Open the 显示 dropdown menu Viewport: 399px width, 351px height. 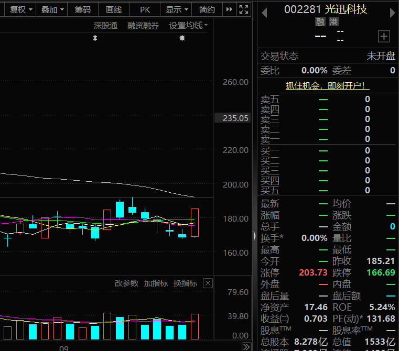pyautogui.click(x=176, y=9)
